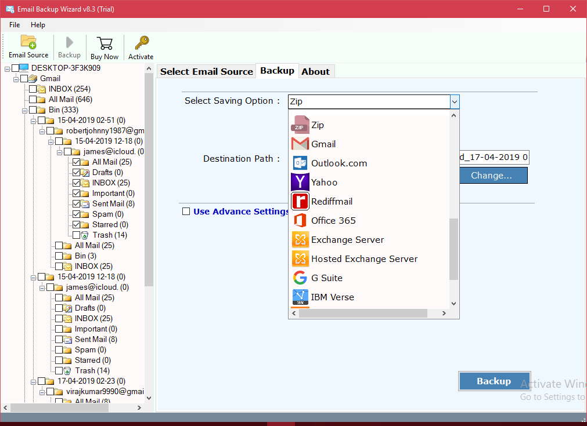Collapse the Bin (333) tree node
The width and height of the screenshot is (587, 426).
(24, 111)
